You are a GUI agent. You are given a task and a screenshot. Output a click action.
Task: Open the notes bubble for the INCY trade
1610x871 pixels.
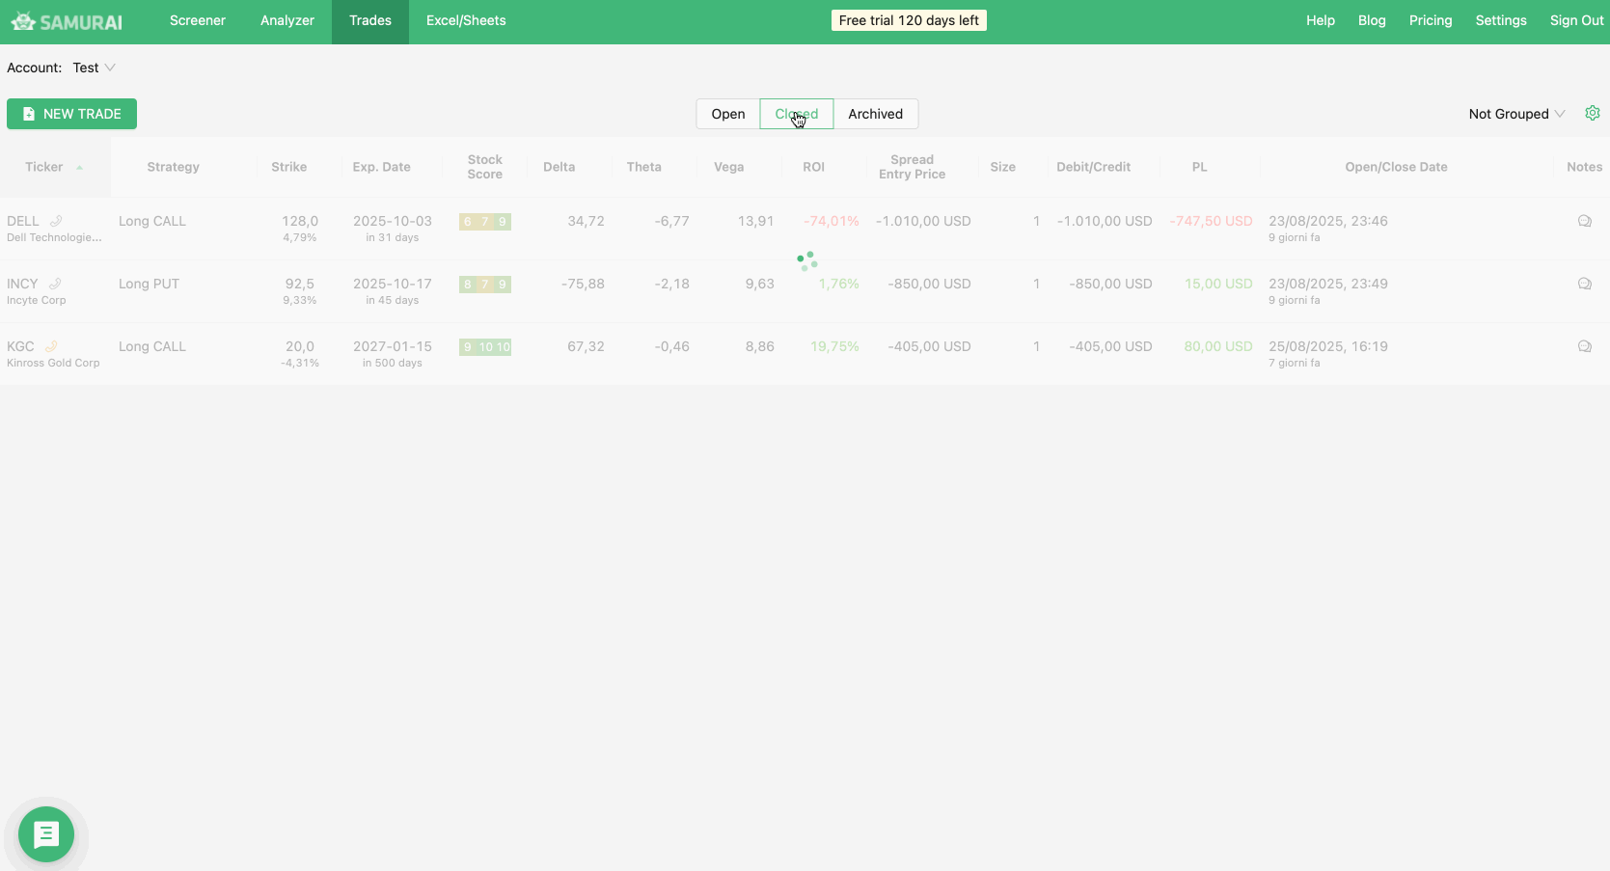click(x=1585, y=284)
